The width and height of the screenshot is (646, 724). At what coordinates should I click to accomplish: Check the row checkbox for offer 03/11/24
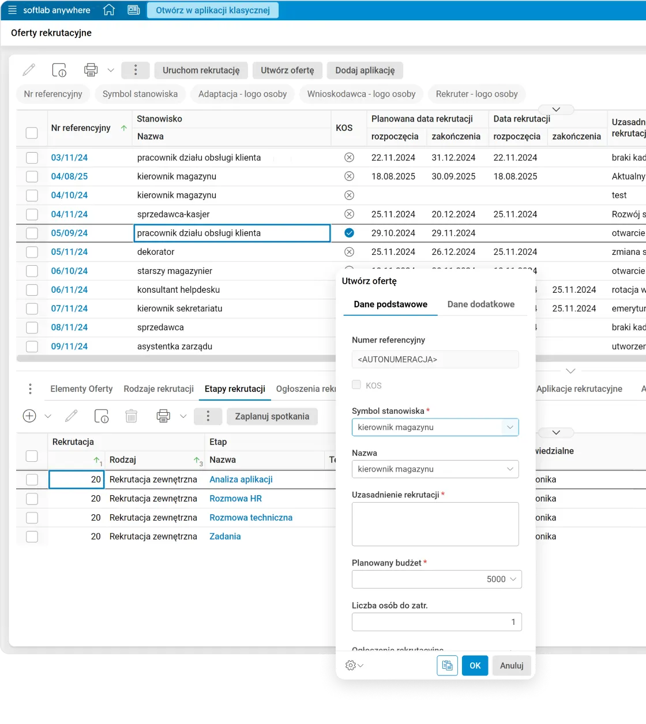32,157
